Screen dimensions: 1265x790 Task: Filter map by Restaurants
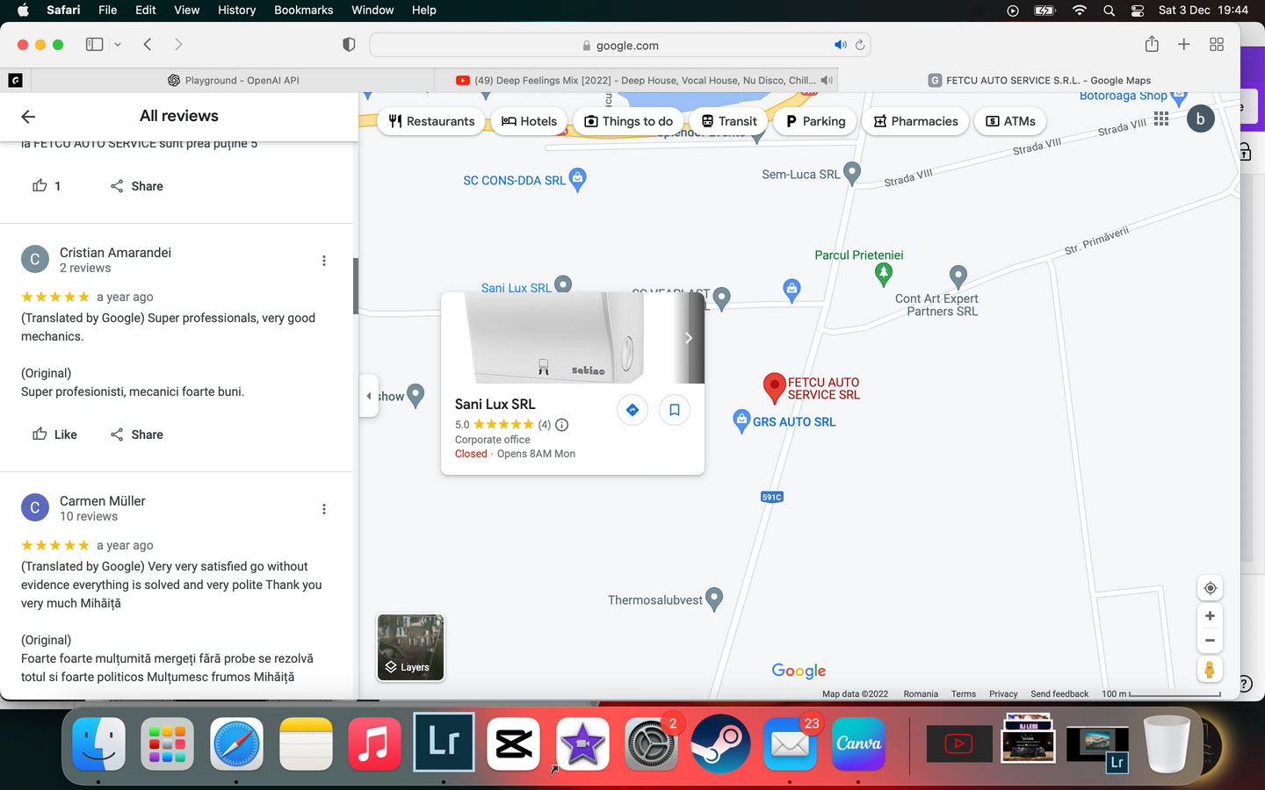point(431,121)
